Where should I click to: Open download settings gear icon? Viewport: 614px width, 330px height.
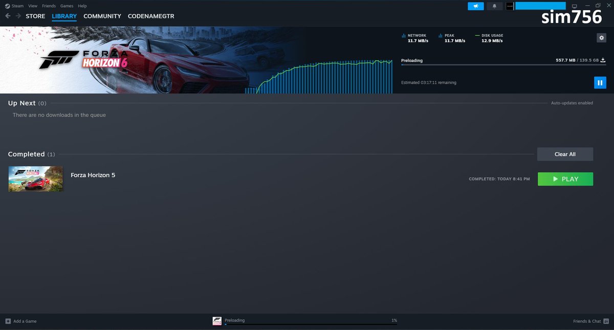pos(602,38)
